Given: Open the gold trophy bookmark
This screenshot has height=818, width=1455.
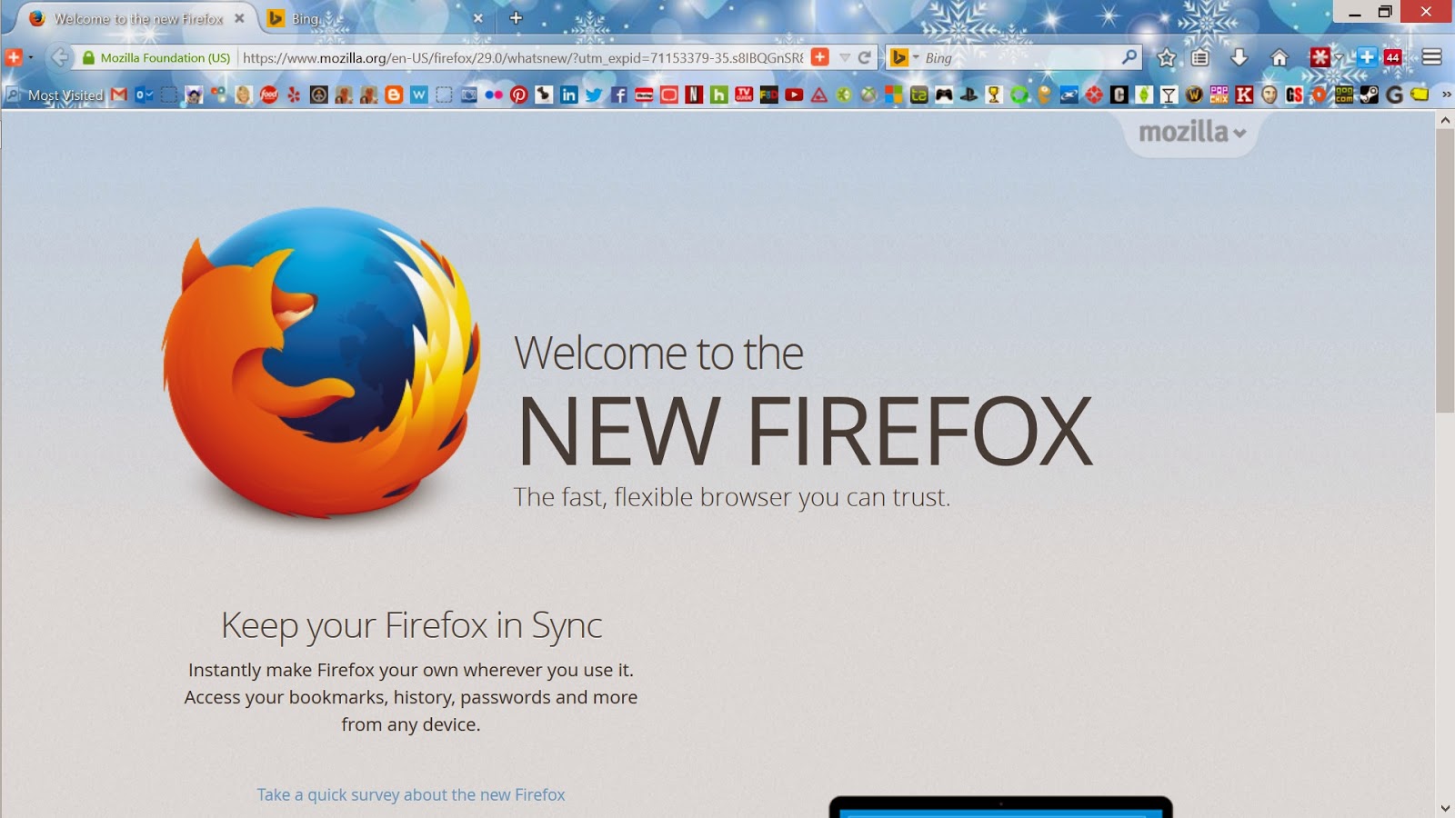Looking at the screenshot, I should [994, 95].
